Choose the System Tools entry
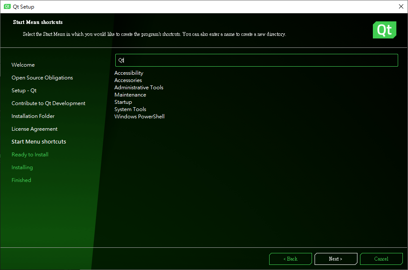 [x=130, y=109]
